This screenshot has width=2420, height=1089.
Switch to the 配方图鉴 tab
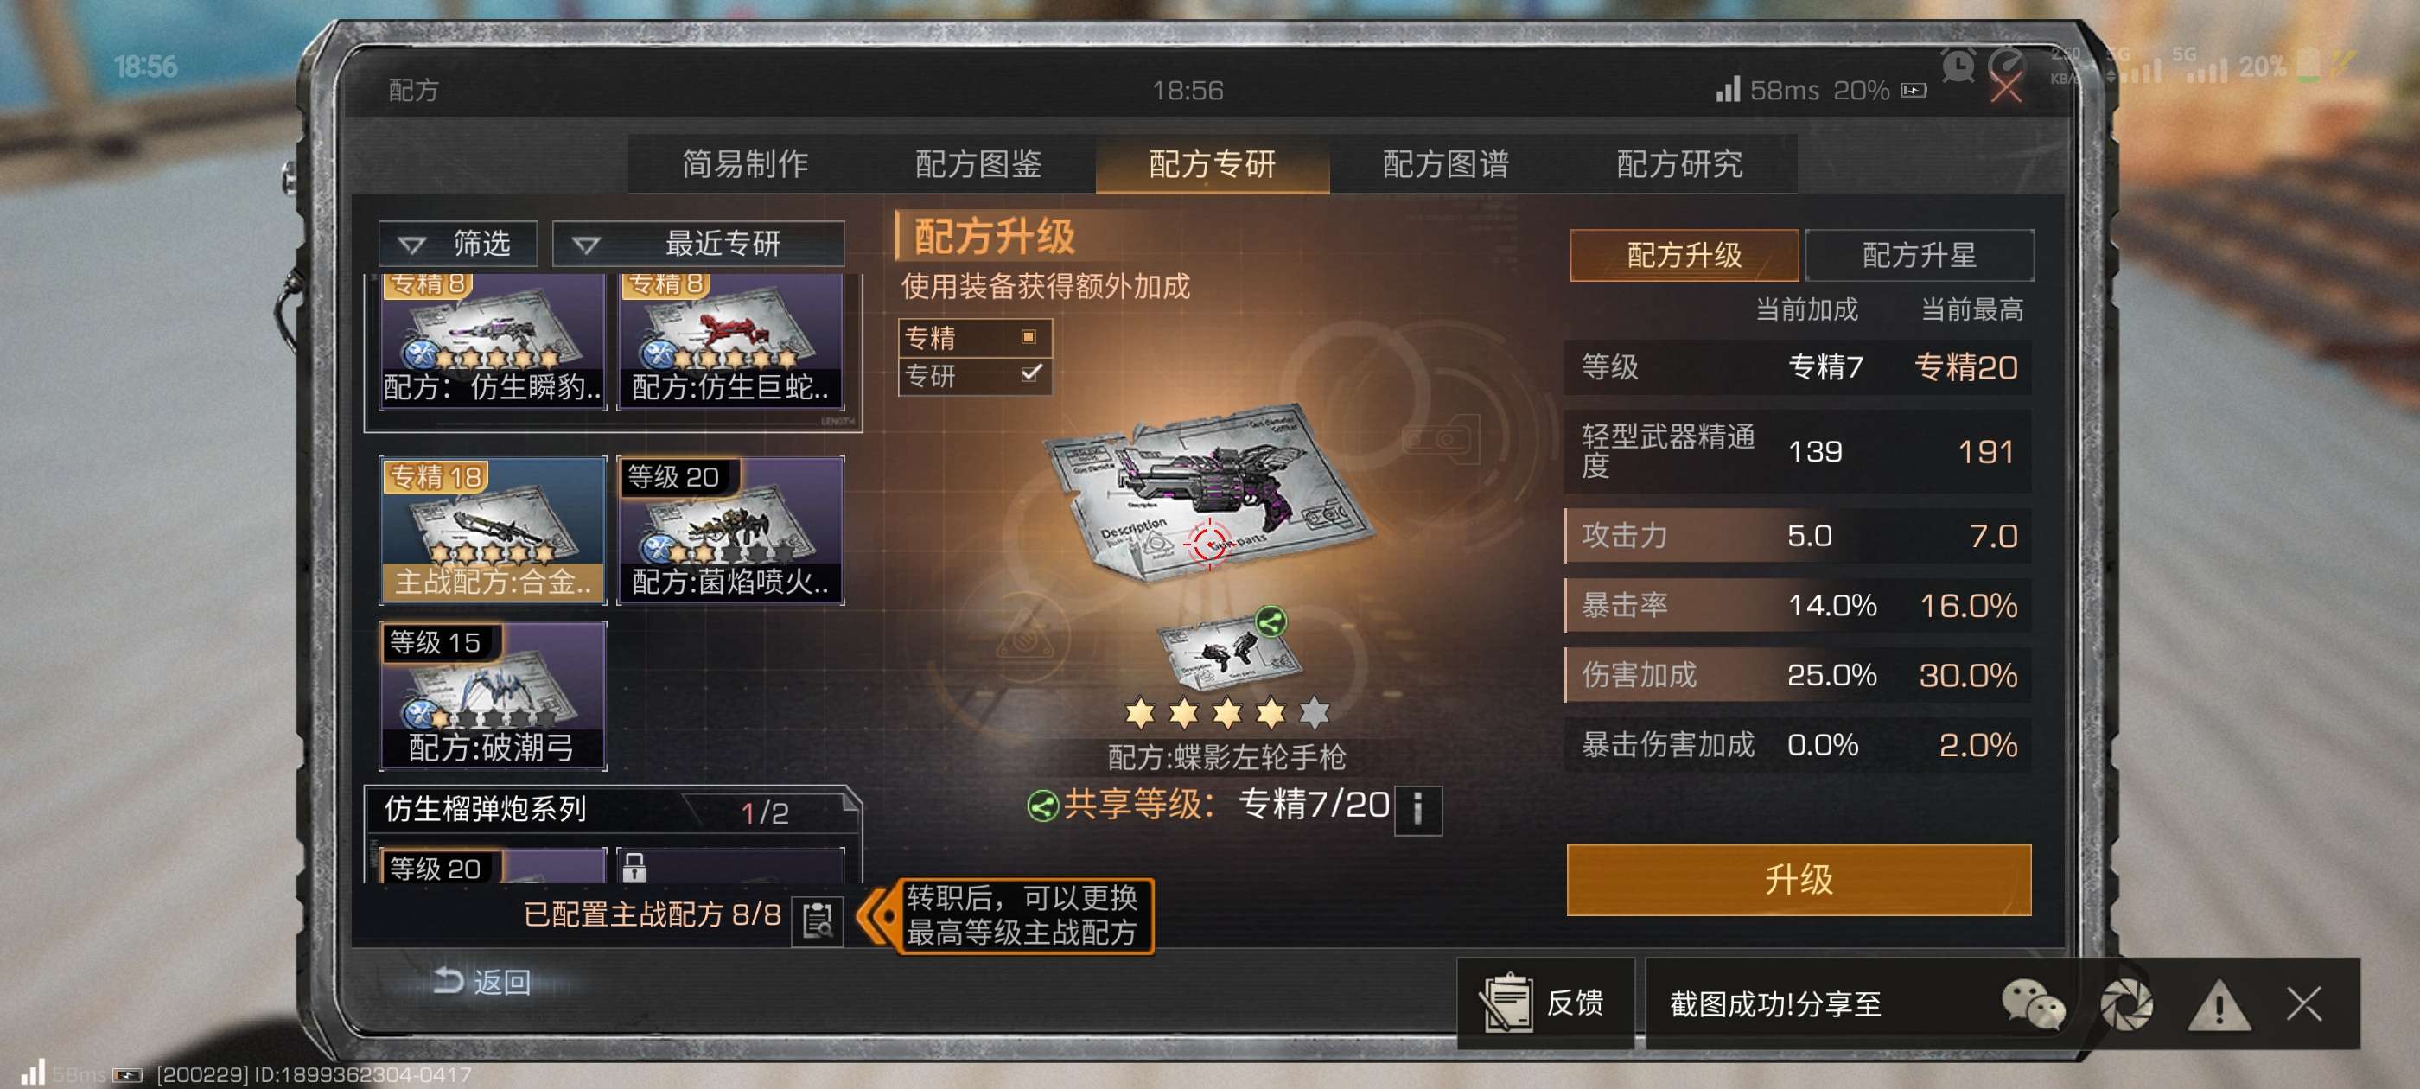978,163
